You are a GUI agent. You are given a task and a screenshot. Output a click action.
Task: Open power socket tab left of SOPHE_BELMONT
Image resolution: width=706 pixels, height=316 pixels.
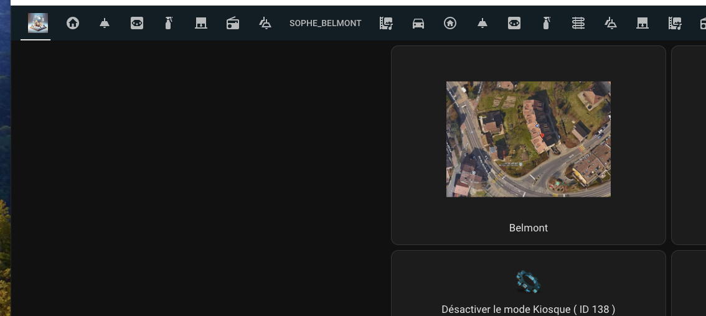click(137, 23)
